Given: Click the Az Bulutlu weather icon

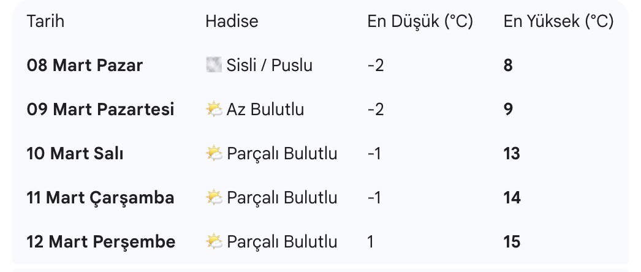Looking at the screenshot, I should [214, 110].
